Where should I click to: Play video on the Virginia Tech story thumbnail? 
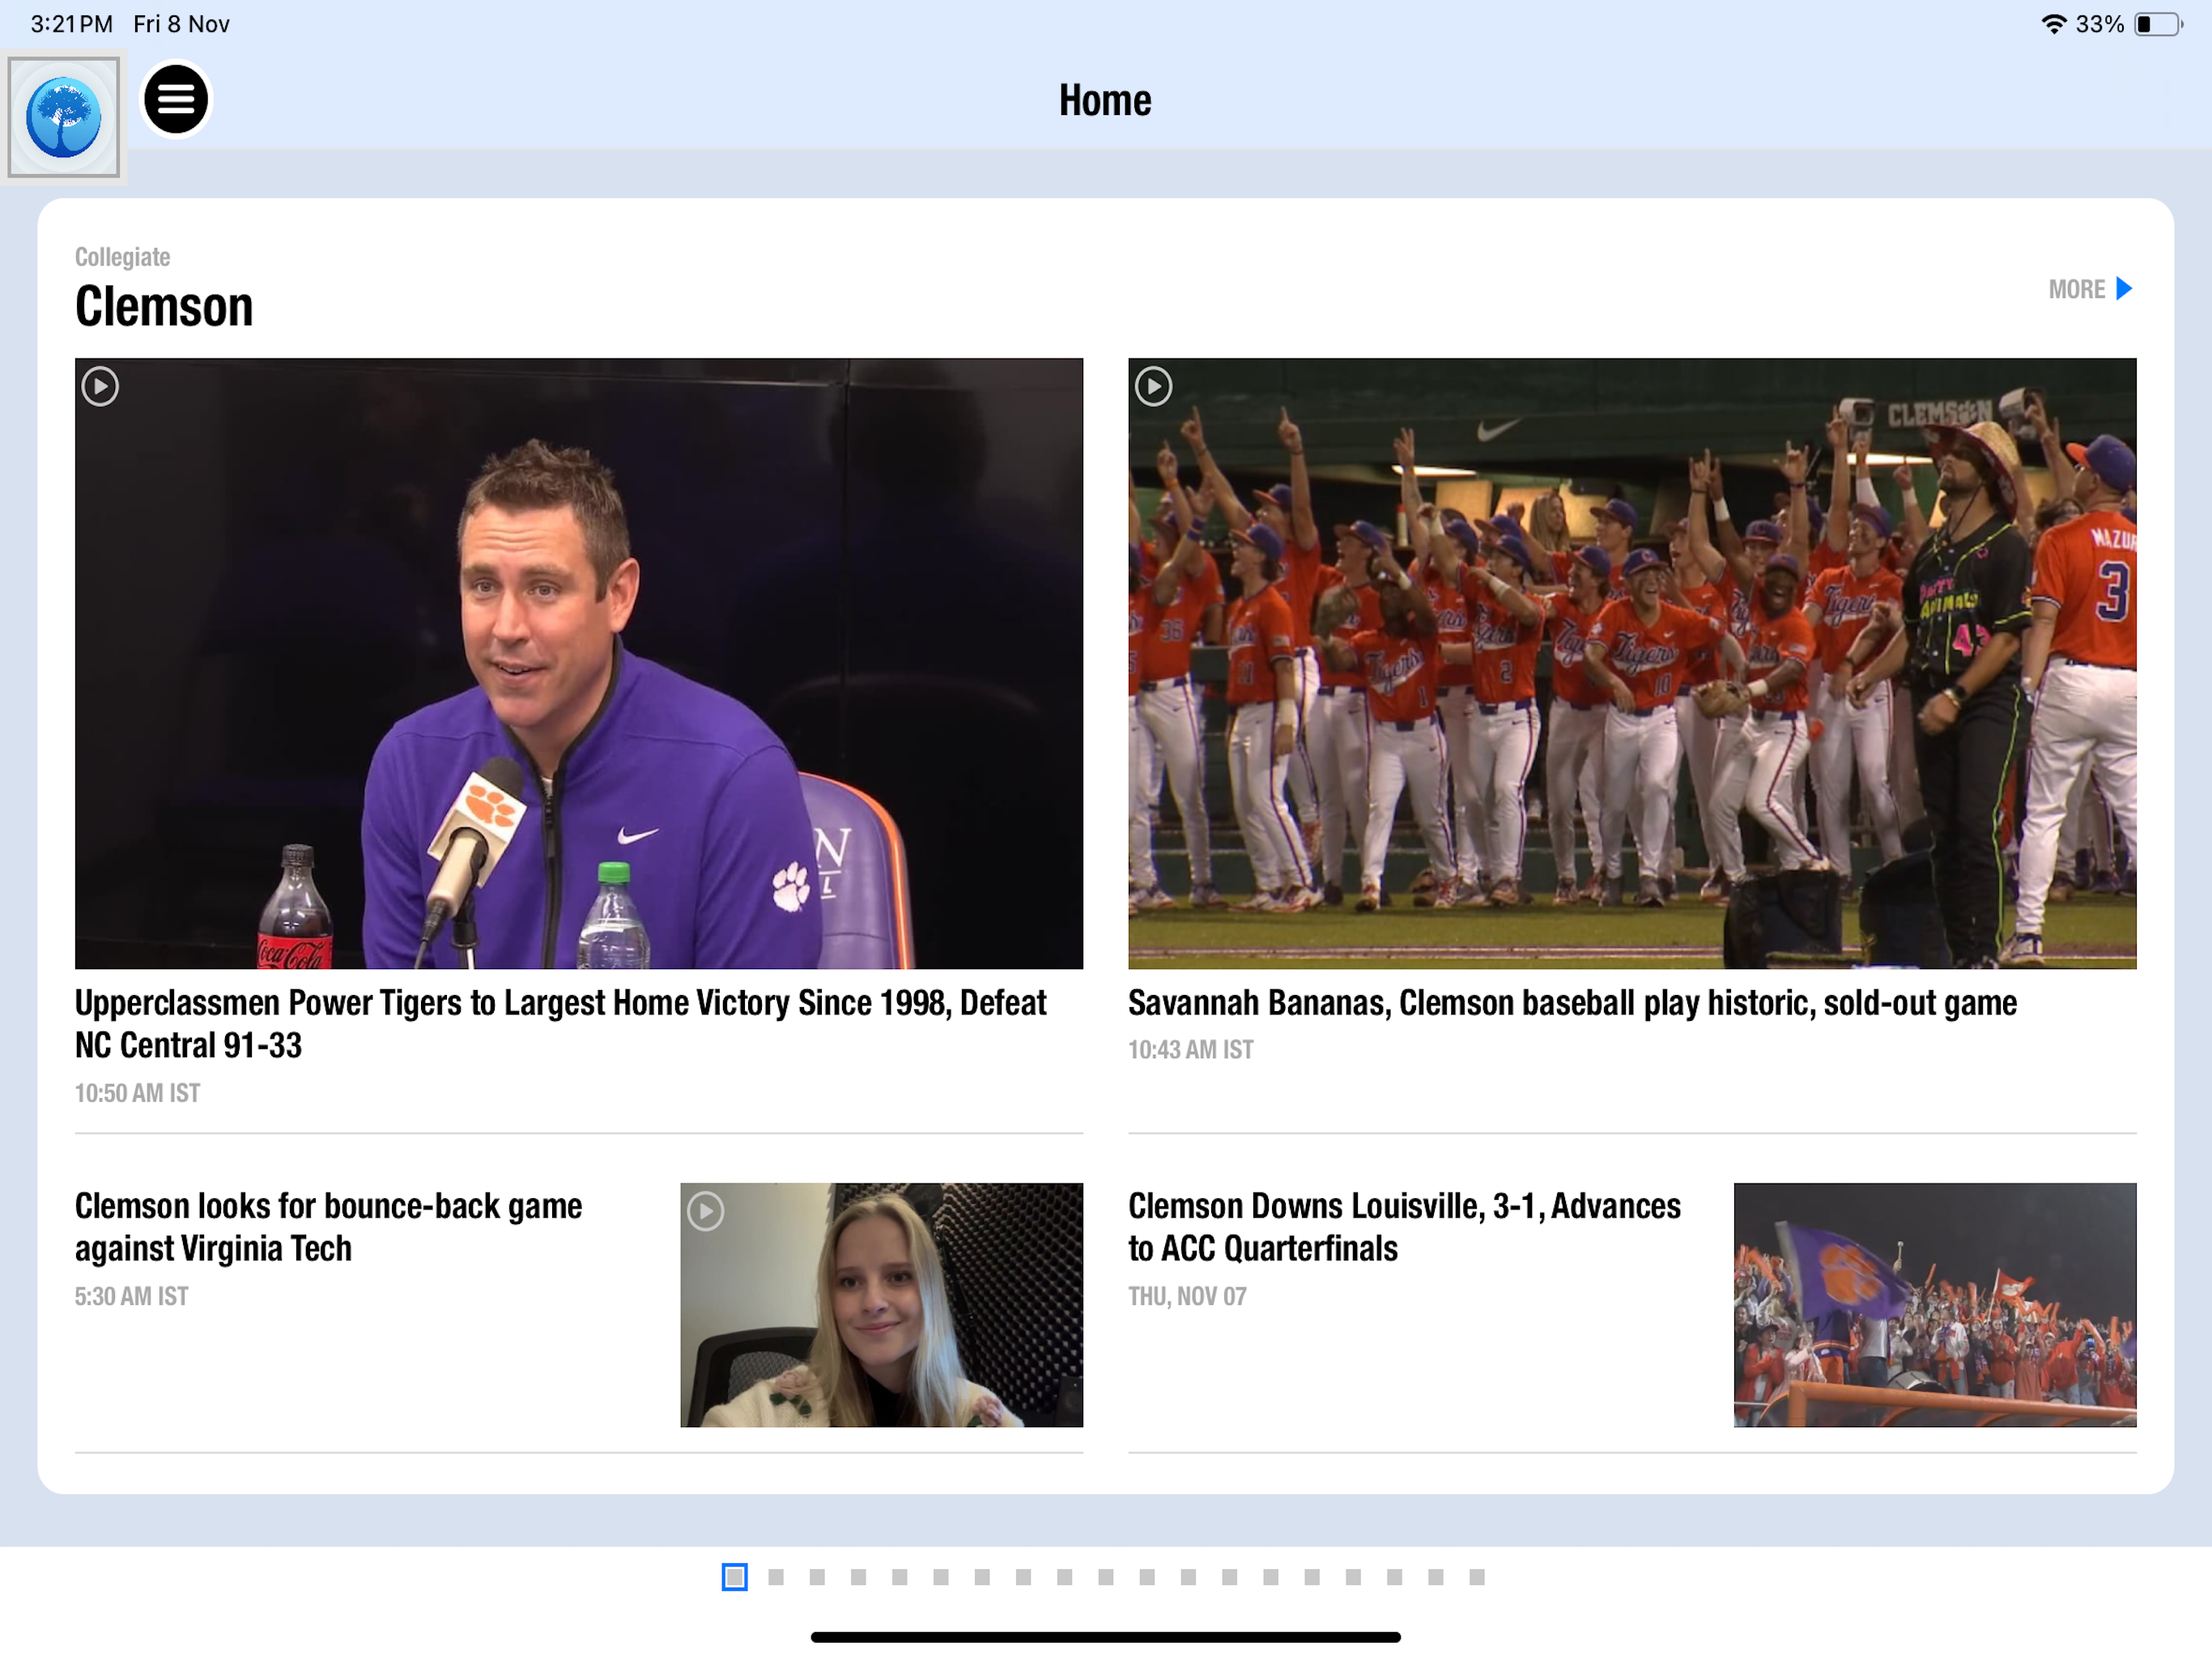pyautogui.click(x=705, y=1211)
